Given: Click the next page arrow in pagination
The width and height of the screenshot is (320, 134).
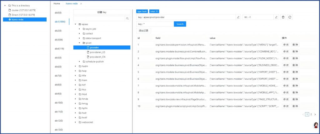Looking at the screenshot, I should point(315,114).
